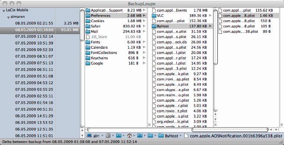Click the VLC folder icon

coord(154,16)
